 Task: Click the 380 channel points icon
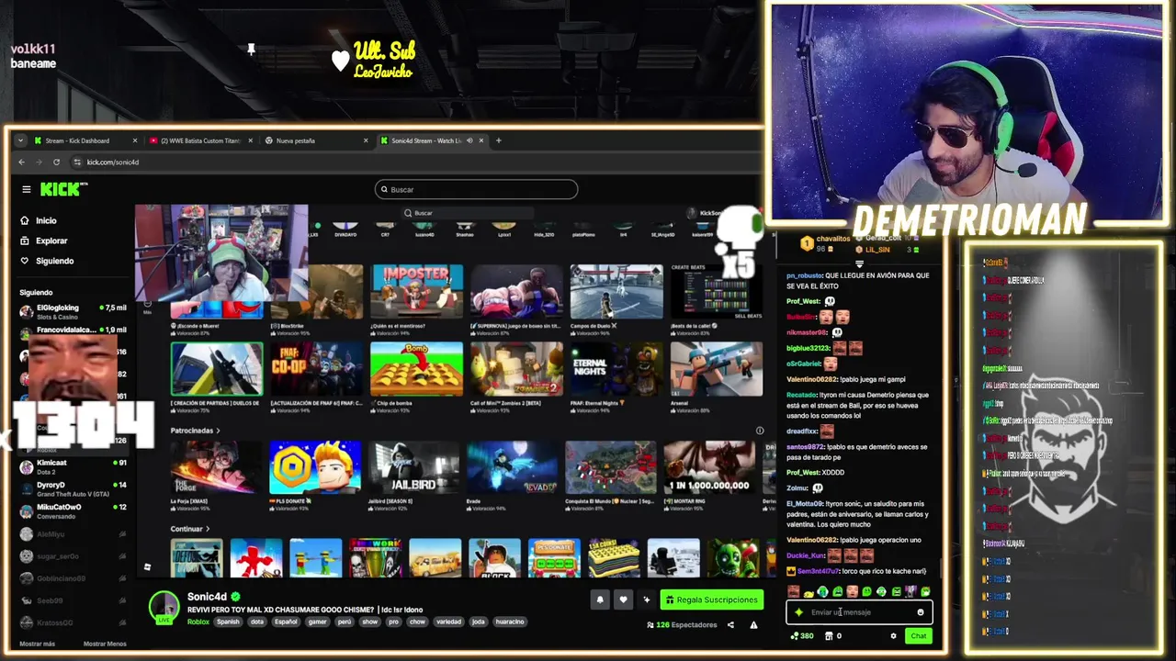coord(795,635)
